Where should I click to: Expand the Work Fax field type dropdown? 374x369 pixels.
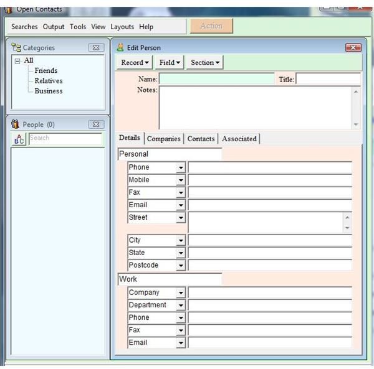(181, 330)
